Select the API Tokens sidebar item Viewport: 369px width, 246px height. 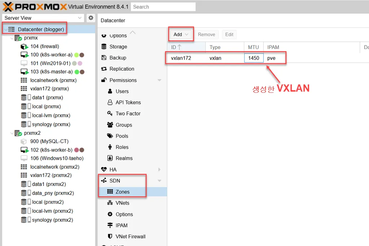point(127,102)
